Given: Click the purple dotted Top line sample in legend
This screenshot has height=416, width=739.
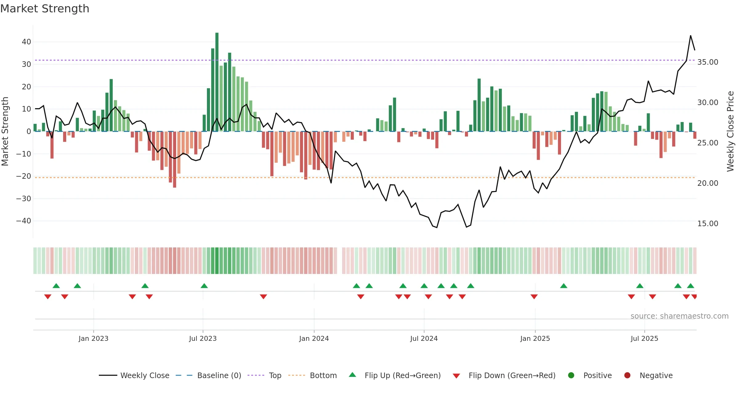Looking at the screenshot, I should pos(256,375).
